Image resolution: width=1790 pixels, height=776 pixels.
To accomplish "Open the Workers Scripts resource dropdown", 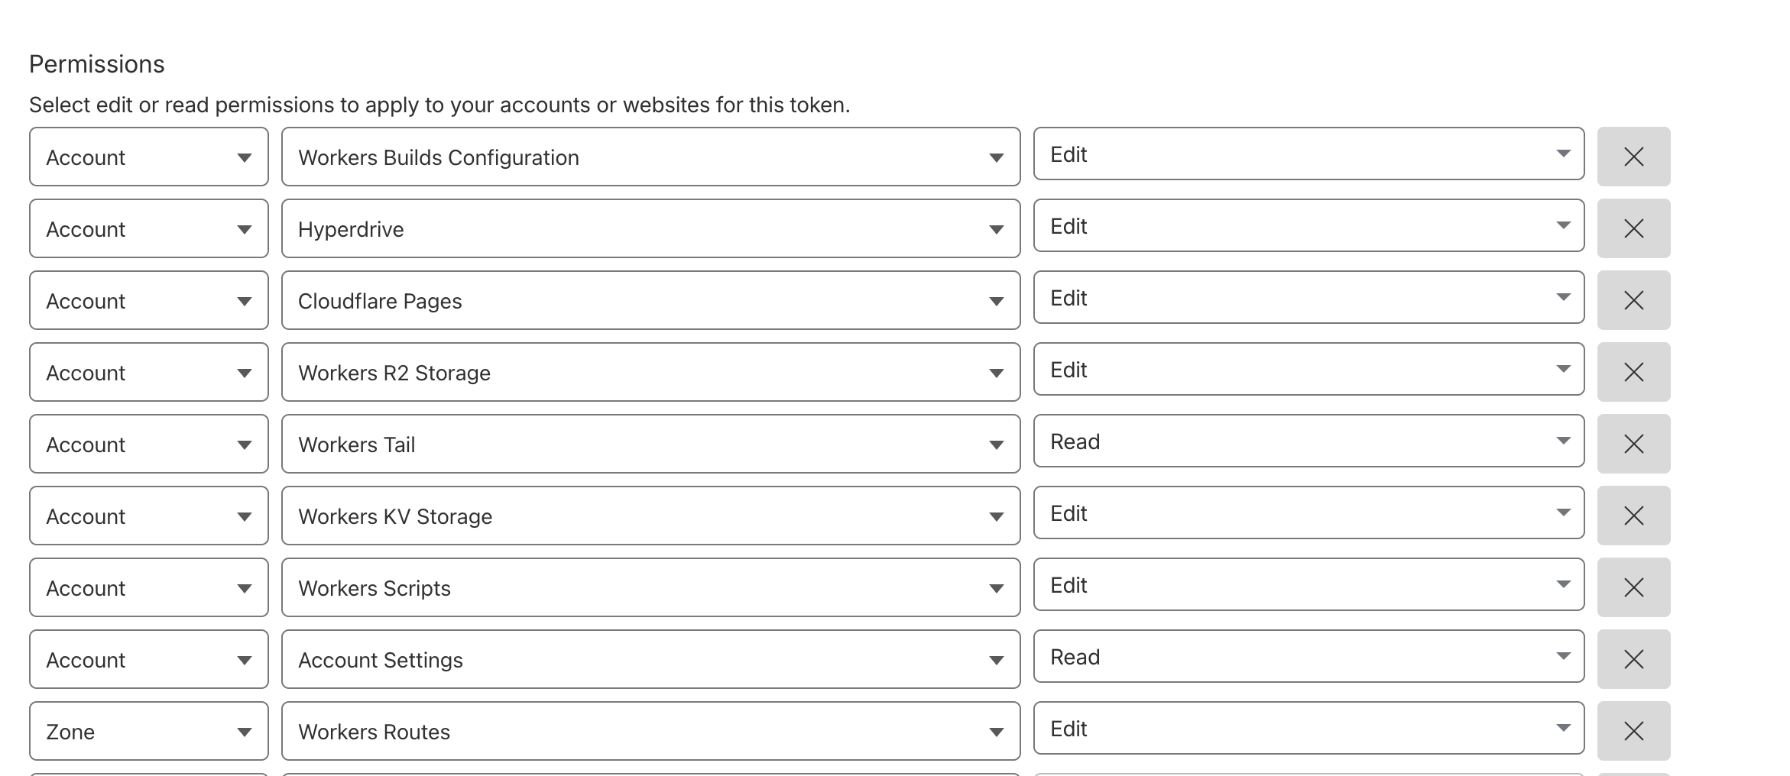I will pyautogui.click(x=650, y=587).
